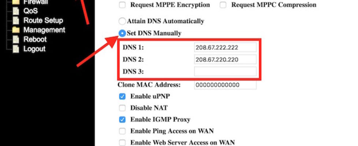
Task: Focus the DNS 1 address field
Action: 225,47
